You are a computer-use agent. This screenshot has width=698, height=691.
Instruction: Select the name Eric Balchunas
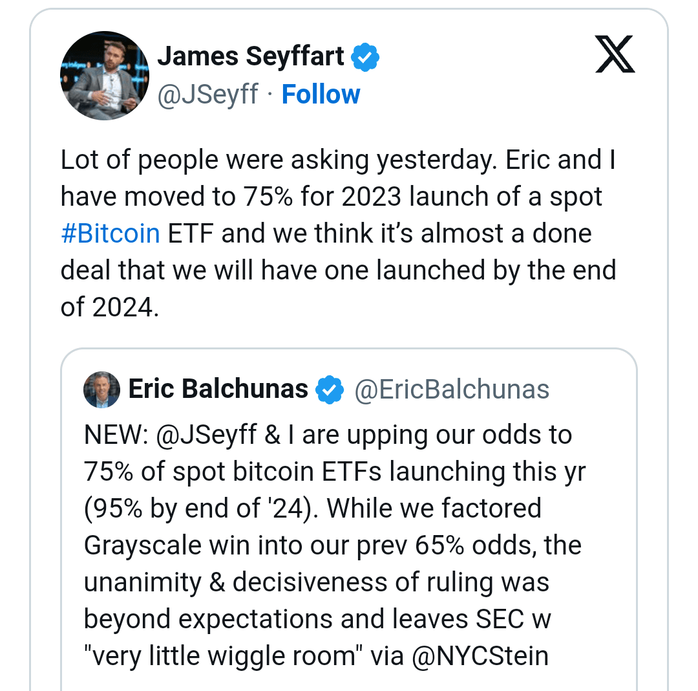218,389
